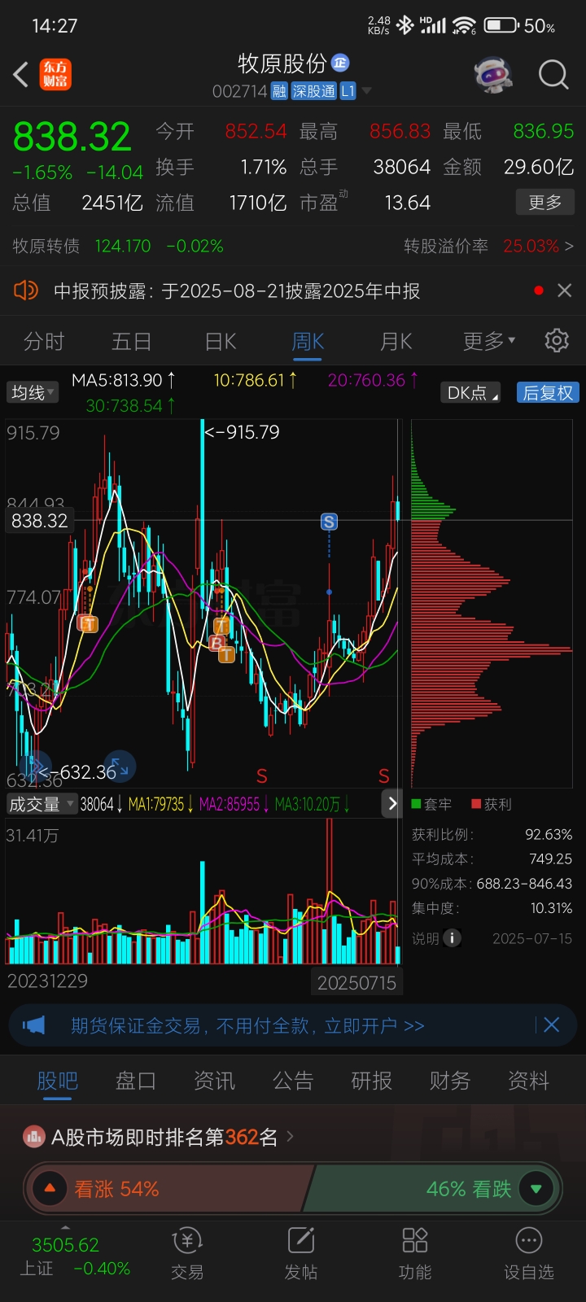Screen dimensions: 586x1302
Task: Tap the orange T marker near 774.07
Action: (88, 624)
